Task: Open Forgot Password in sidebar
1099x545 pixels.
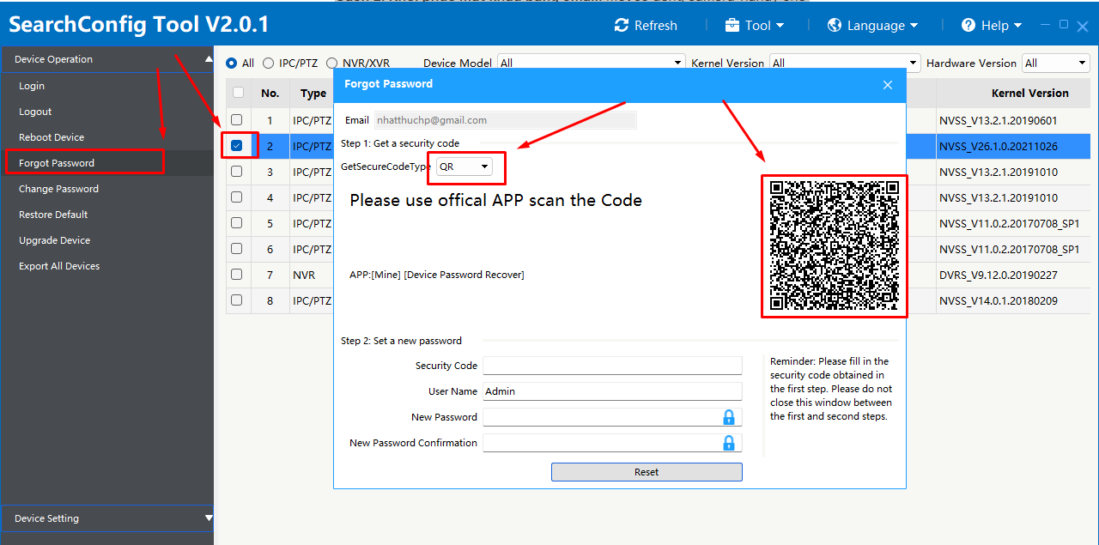Action: (57, 163)
